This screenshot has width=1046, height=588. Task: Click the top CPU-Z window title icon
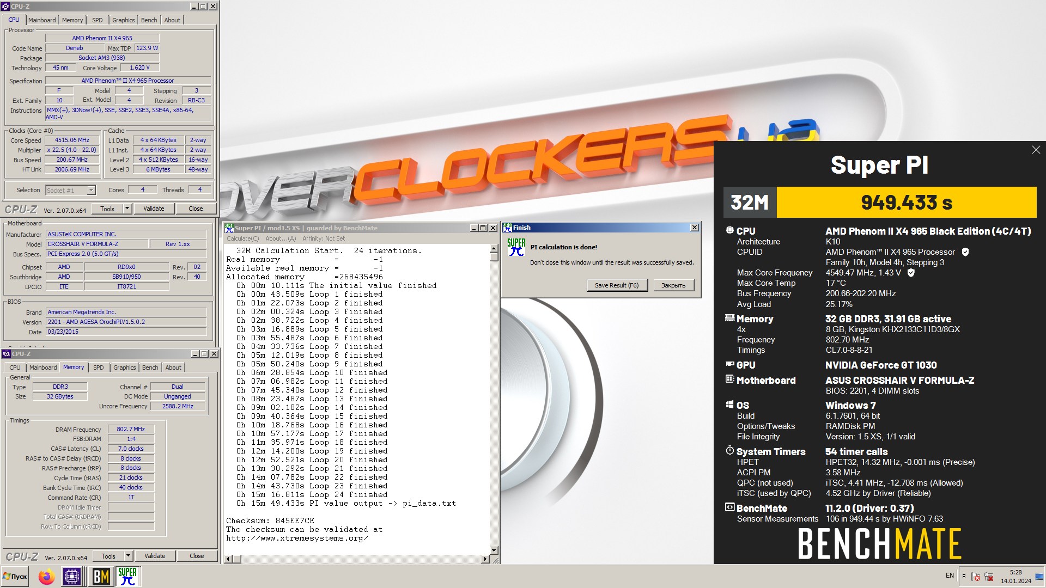(x=6, y=7)
